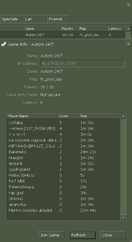Click the Close button at the bottom
The height and width of the screenshot is (242, 132).
click(x=113, y=235)
